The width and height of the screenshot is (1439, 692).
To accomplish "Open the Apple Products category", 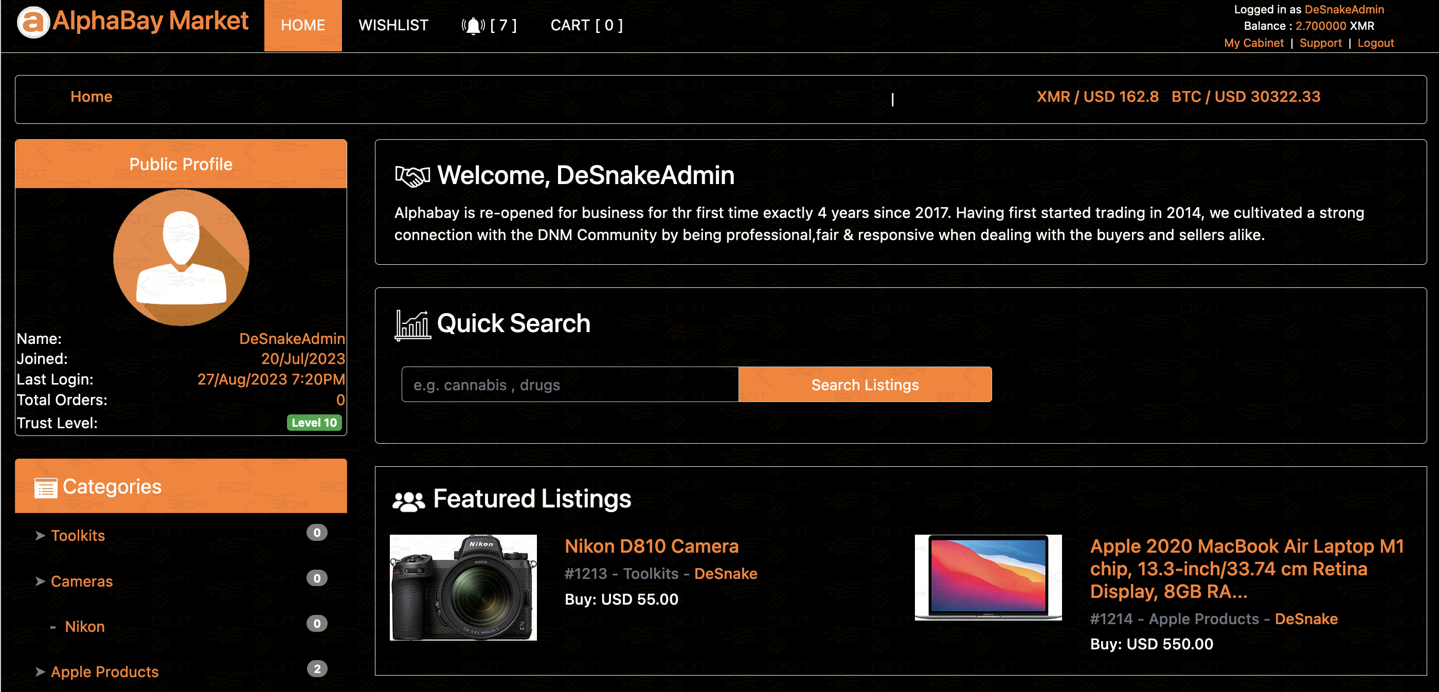I will [x=104, y=671].
